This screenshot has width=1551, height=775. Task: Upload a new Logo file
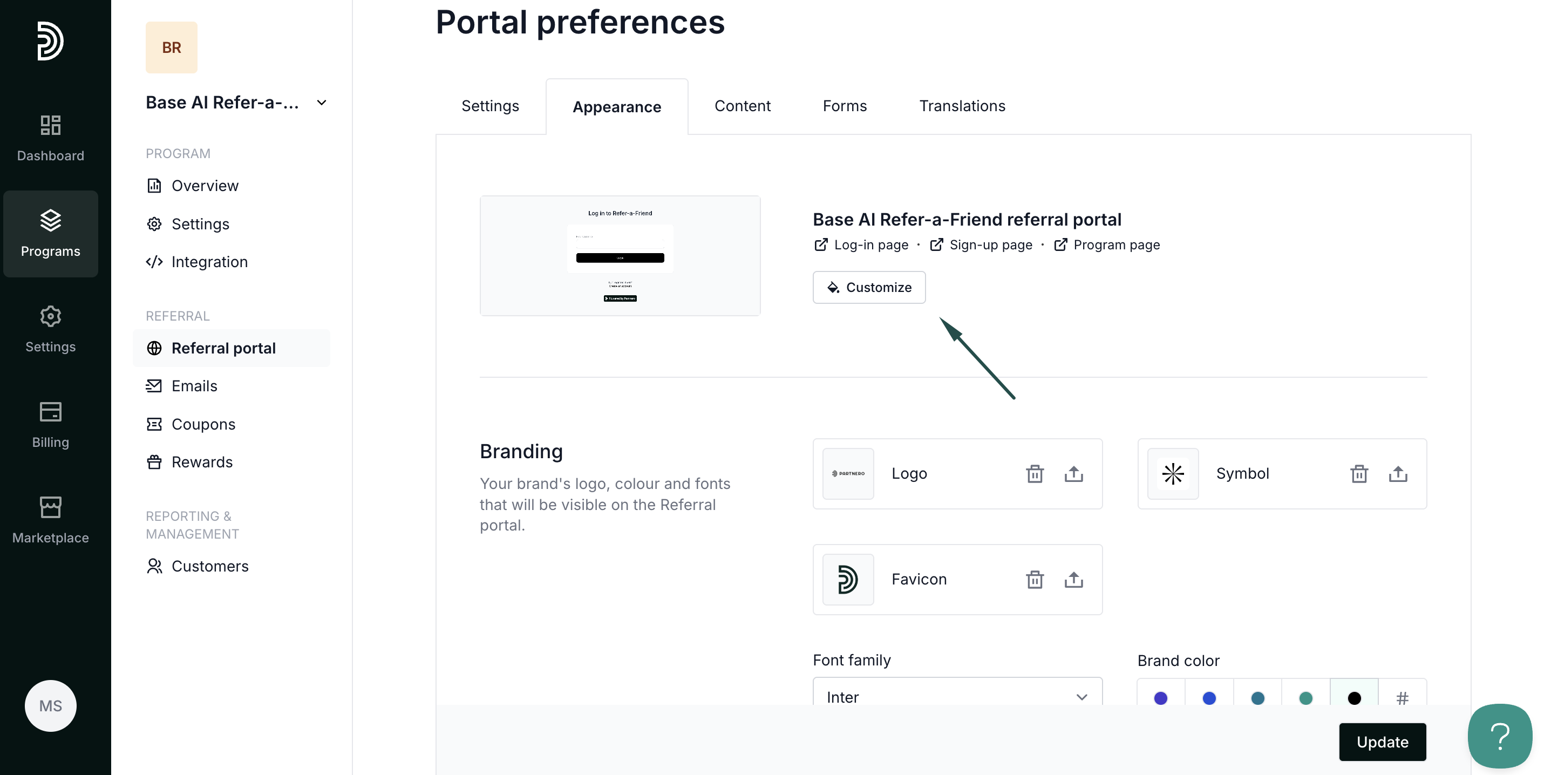pyautogui.click(x=1073, y=474)
